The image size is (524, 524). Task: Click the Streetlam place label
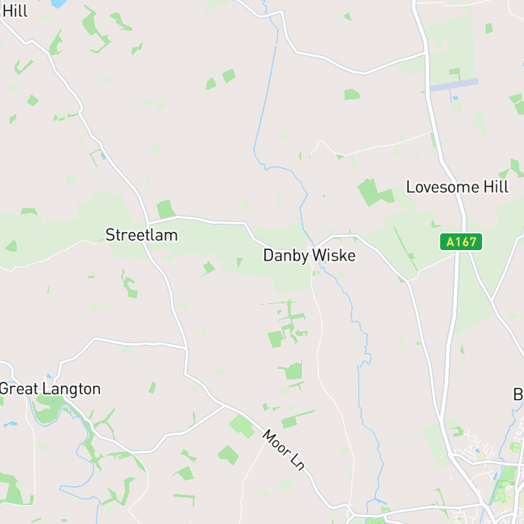tap(142, 235)
